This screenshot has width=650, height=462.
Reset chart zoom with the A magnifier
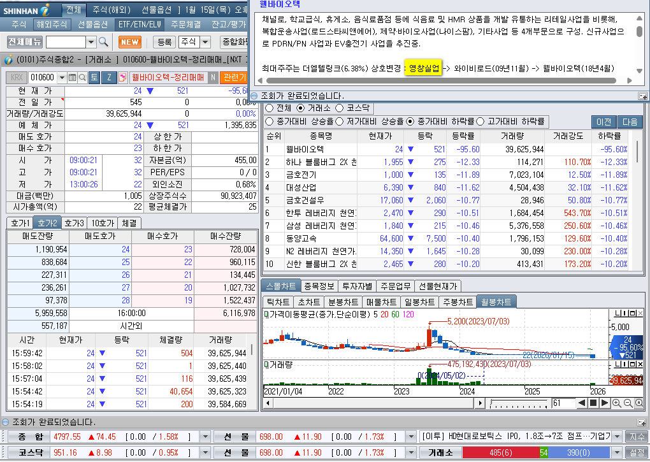639,403
